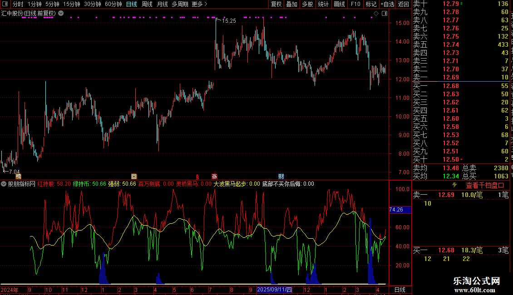Click the lightning bolt icon in order panel
Screen dimensions: 513x295
tap(454, 185)
